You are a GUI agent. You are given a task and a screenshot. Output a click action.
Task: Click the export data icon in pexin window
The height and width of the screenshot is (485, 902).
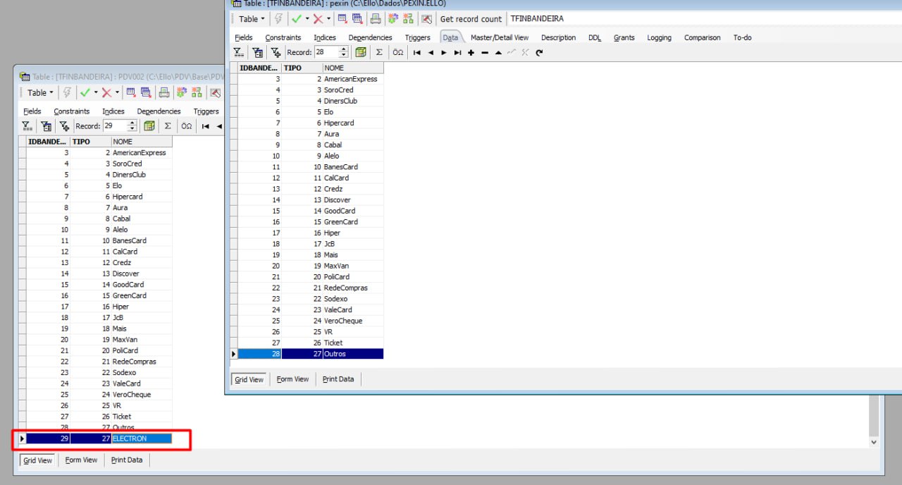342,19
